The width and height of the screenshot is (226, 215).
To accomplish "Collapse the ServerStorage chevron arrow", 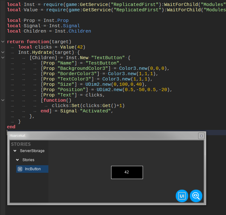I will point(15,151).
